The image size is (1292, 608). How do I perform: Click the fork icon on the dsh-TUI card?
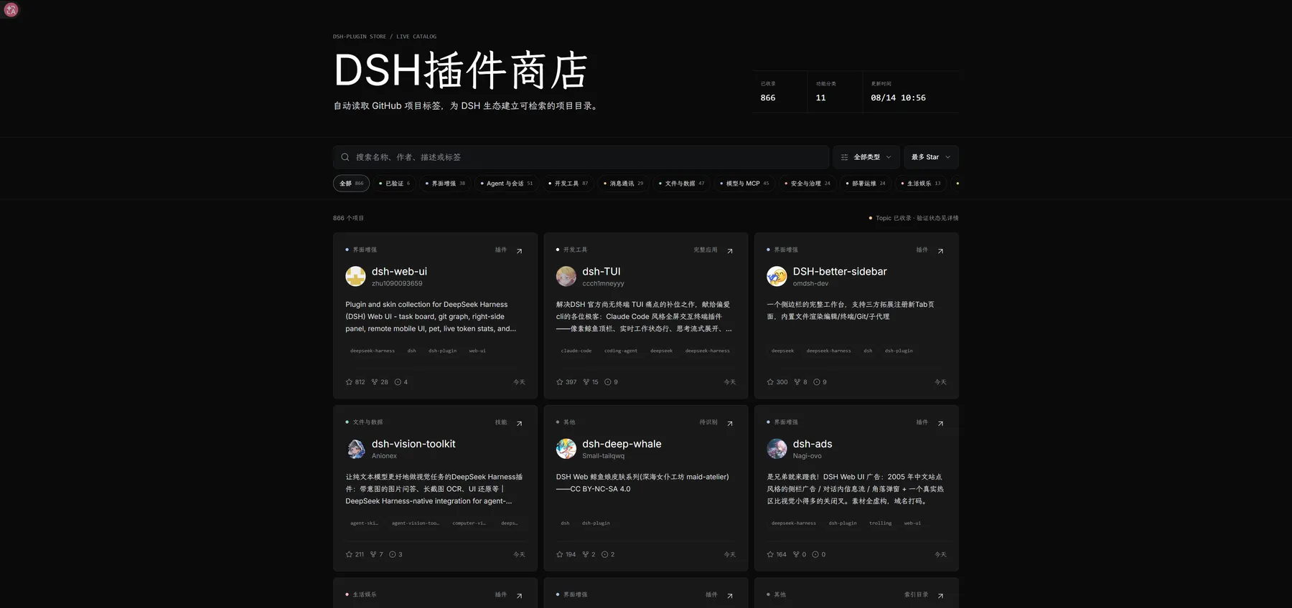[586, 382]
